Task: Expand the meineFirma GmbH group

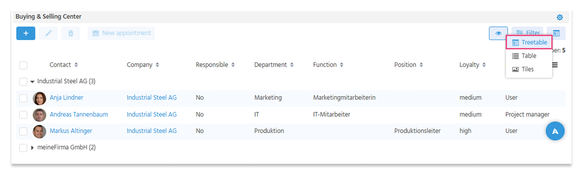Action: (x=32, y=148)
